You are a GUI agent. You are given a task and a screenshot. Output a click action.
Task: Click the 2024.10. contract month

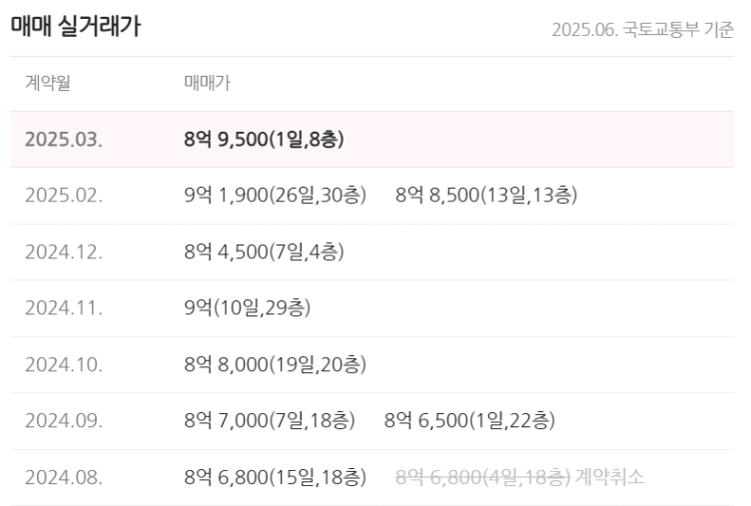(64, 364)
